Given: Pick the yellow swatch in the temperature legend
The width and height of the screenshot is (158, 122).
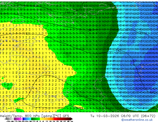Looking at the screenshot, I should pyautogui.click(x=41, y=119).
